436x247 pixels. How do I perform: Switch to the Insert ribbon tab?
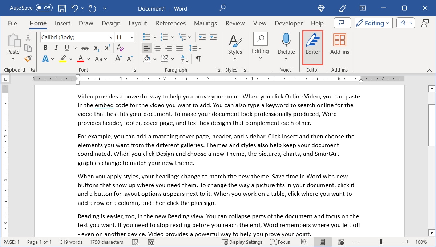pyautogui.click(x=62, y=23)
